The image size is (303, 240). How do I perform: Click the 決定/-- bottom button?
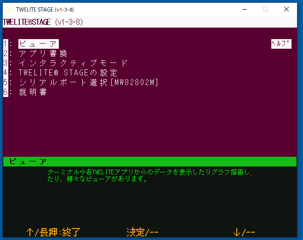pos(143,232)
